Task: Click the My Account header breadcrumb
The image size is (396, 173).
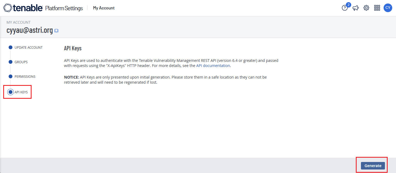Action: [104, 8]
